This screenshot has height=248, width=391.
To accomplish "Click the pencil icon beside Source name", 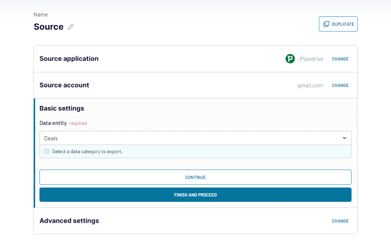I will pos(71,27).
